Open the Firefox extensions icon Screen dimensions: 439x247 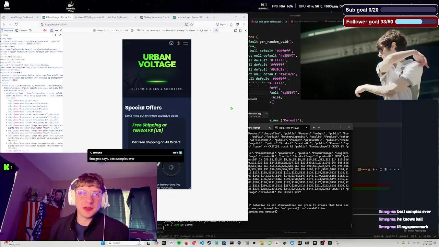tap(231, 24)
